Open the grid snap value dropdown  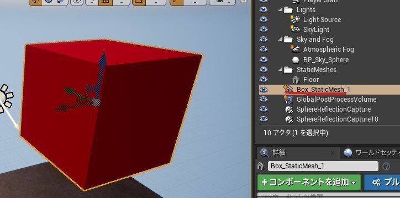(x=121, y=2)
